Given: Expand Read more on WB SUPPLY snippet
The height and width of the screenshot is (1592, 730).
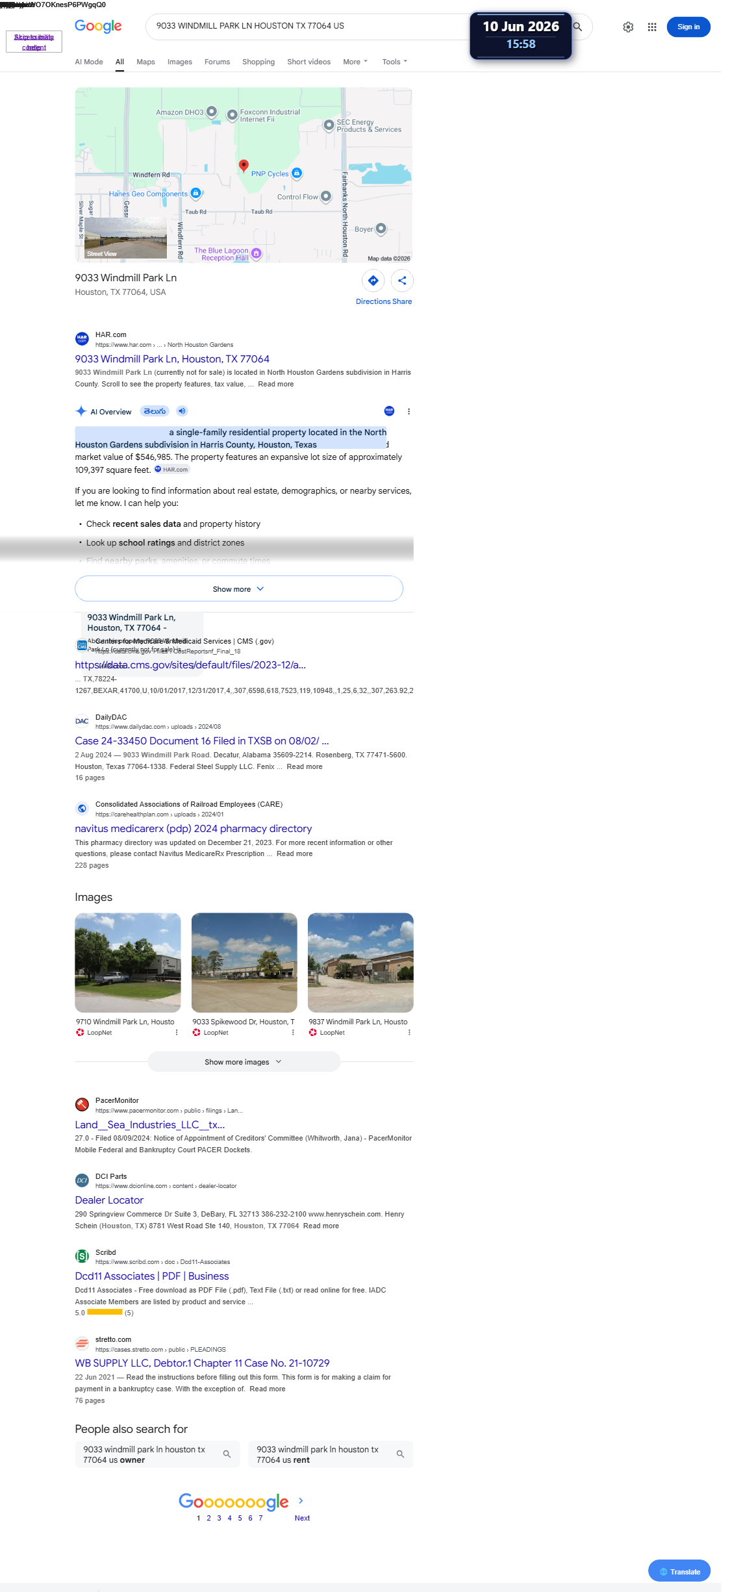Looking at the screenshot, I should click(x=268, y=1389).
